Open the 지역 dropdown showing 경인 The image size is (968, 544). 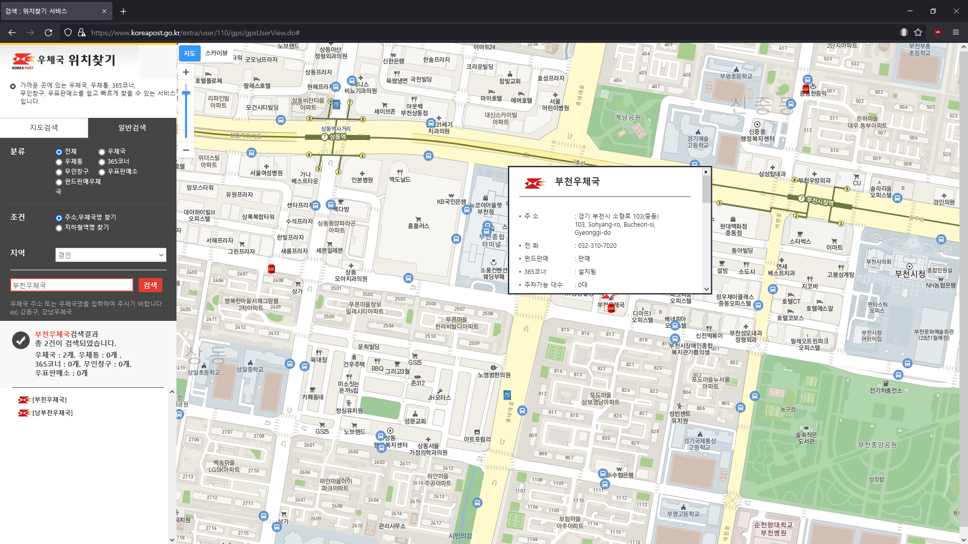110,255
